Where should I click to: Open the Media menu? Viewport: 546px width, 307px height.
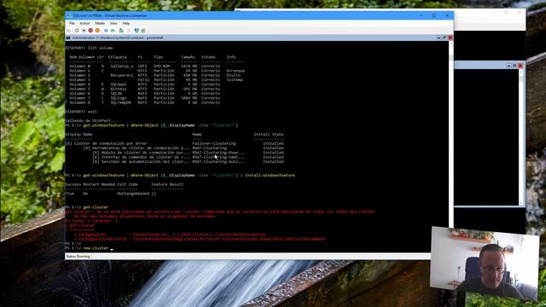[x=100, y=23]
